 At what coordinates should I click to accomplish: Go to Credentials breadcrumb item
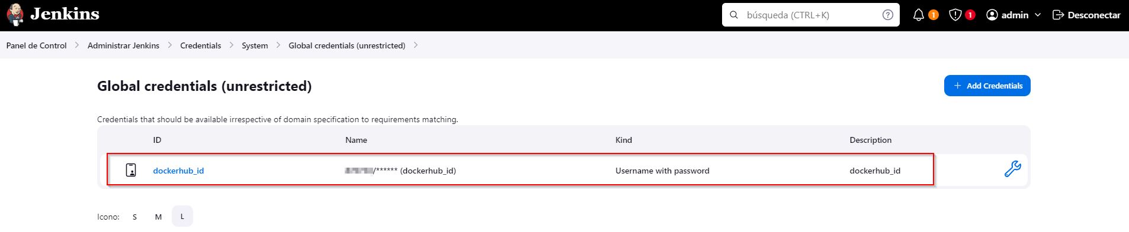200,45
